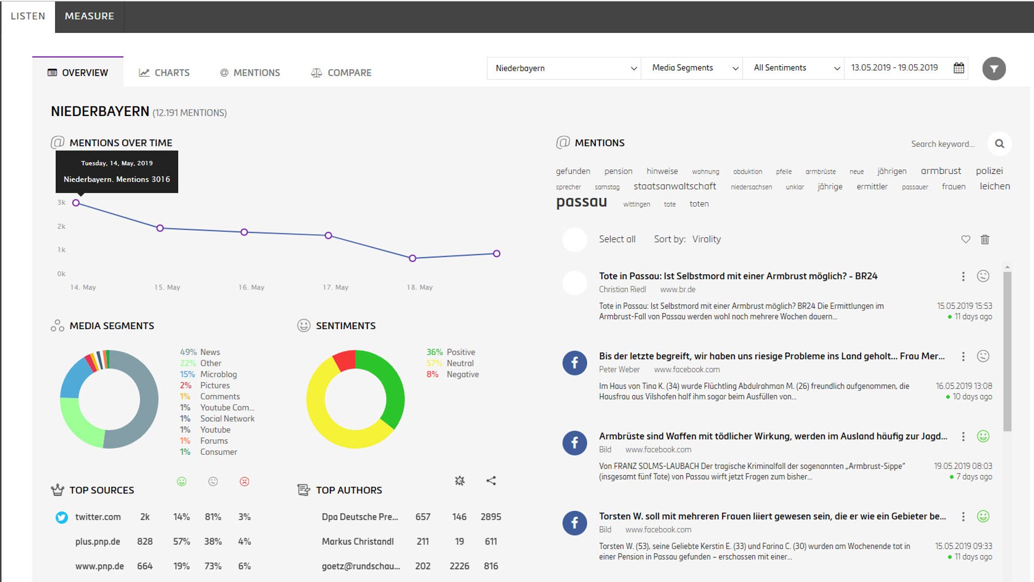Click neutral face column icon in Top Sources
Image resolution: width=1034 pixels, height=582 pixels.
click(213, 482)
